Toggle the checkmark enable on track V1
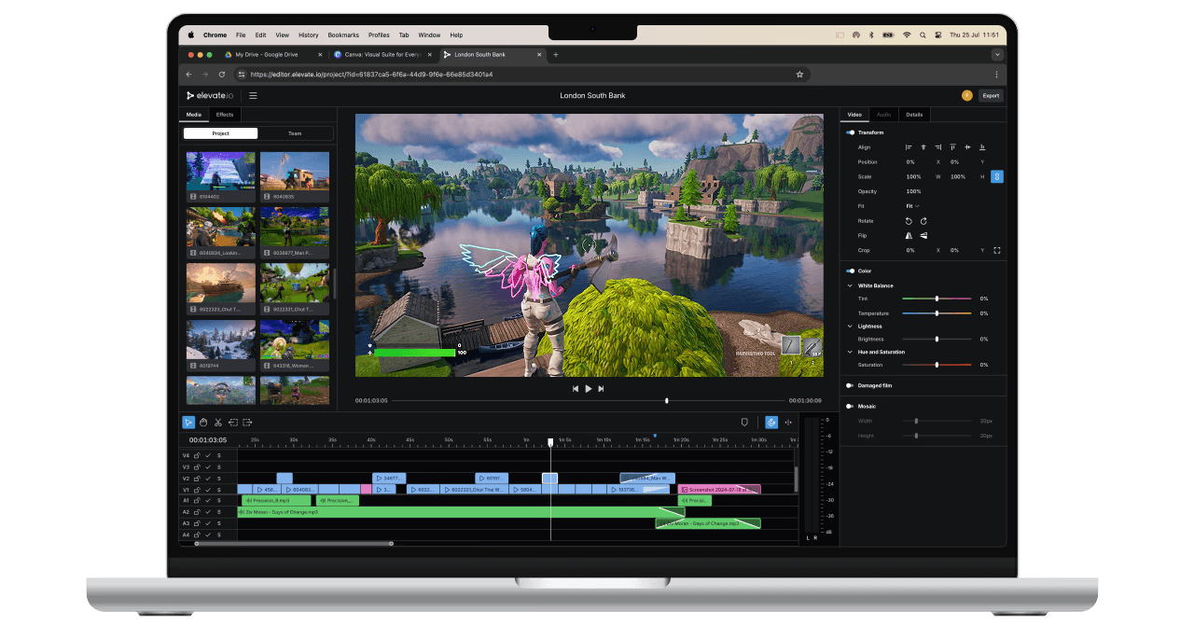This screenshot has width=1194, height=625. click(x=208, y=490)
